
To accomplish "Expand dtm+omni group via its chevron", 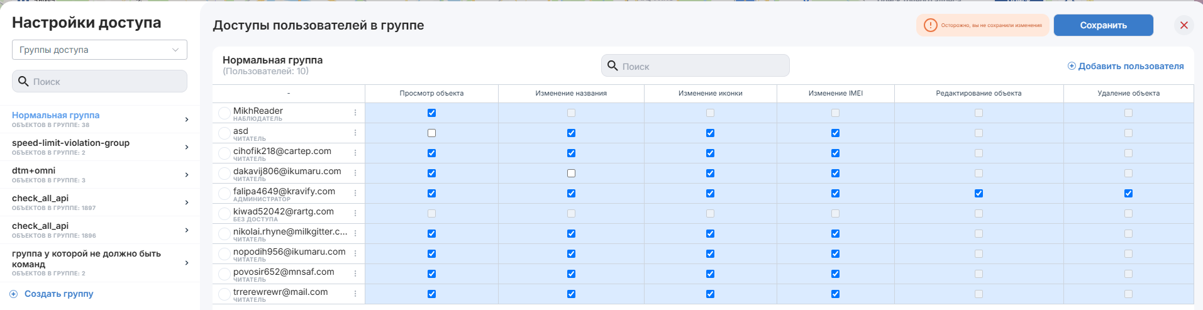I will (x=187, y=175).
